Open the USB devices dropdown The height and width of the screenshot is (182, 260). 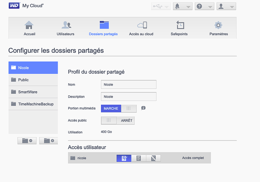[x=161, y=6]
